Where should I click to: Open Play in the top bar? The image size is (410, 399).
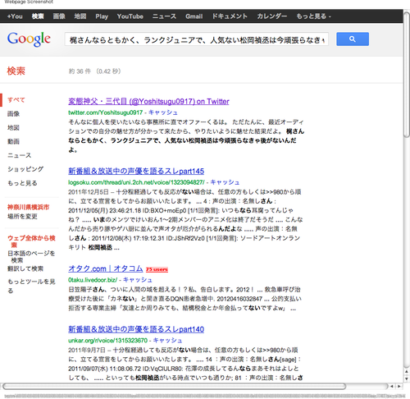pos(102,16)
